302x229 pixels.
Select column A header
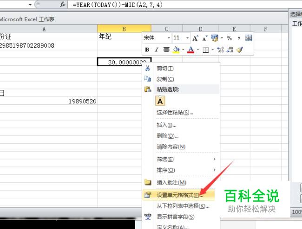pos(48,29)
